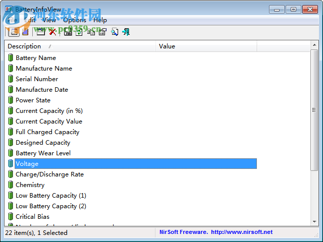Open the Properties toolbar icon

[102, 32]
